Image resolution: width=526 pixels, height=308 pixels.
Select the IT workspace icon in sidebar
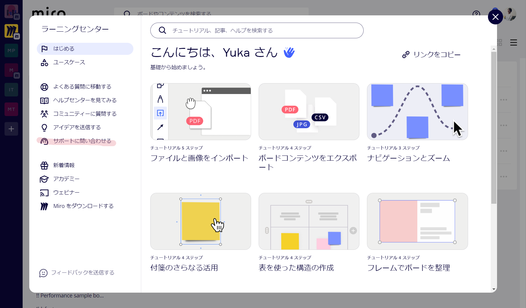(11, 90)
